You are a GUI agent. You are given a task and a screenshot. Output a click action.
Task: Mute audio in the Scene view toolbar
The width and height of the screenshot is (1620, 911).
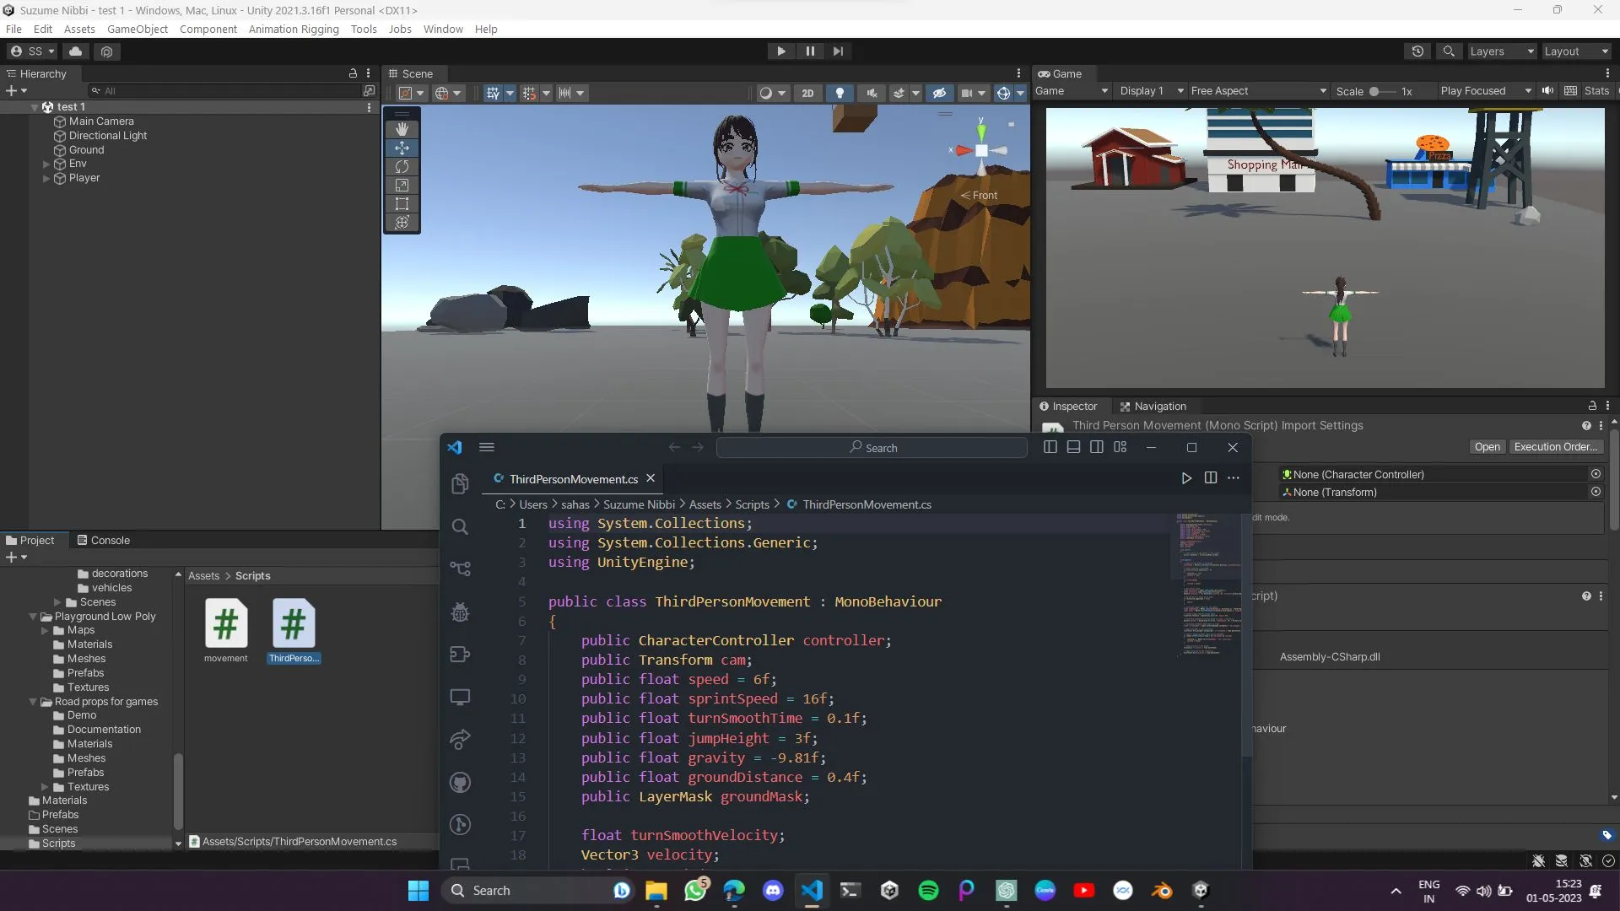pos(871,93)
